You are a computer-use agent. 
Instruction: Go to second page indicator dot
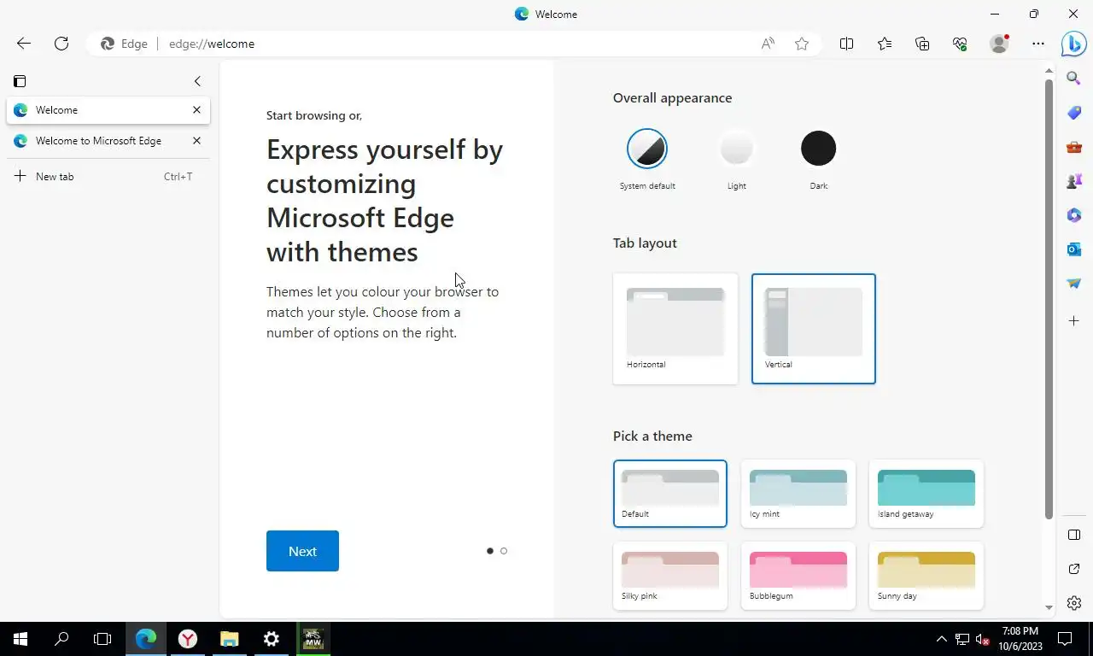coord(504,551)
